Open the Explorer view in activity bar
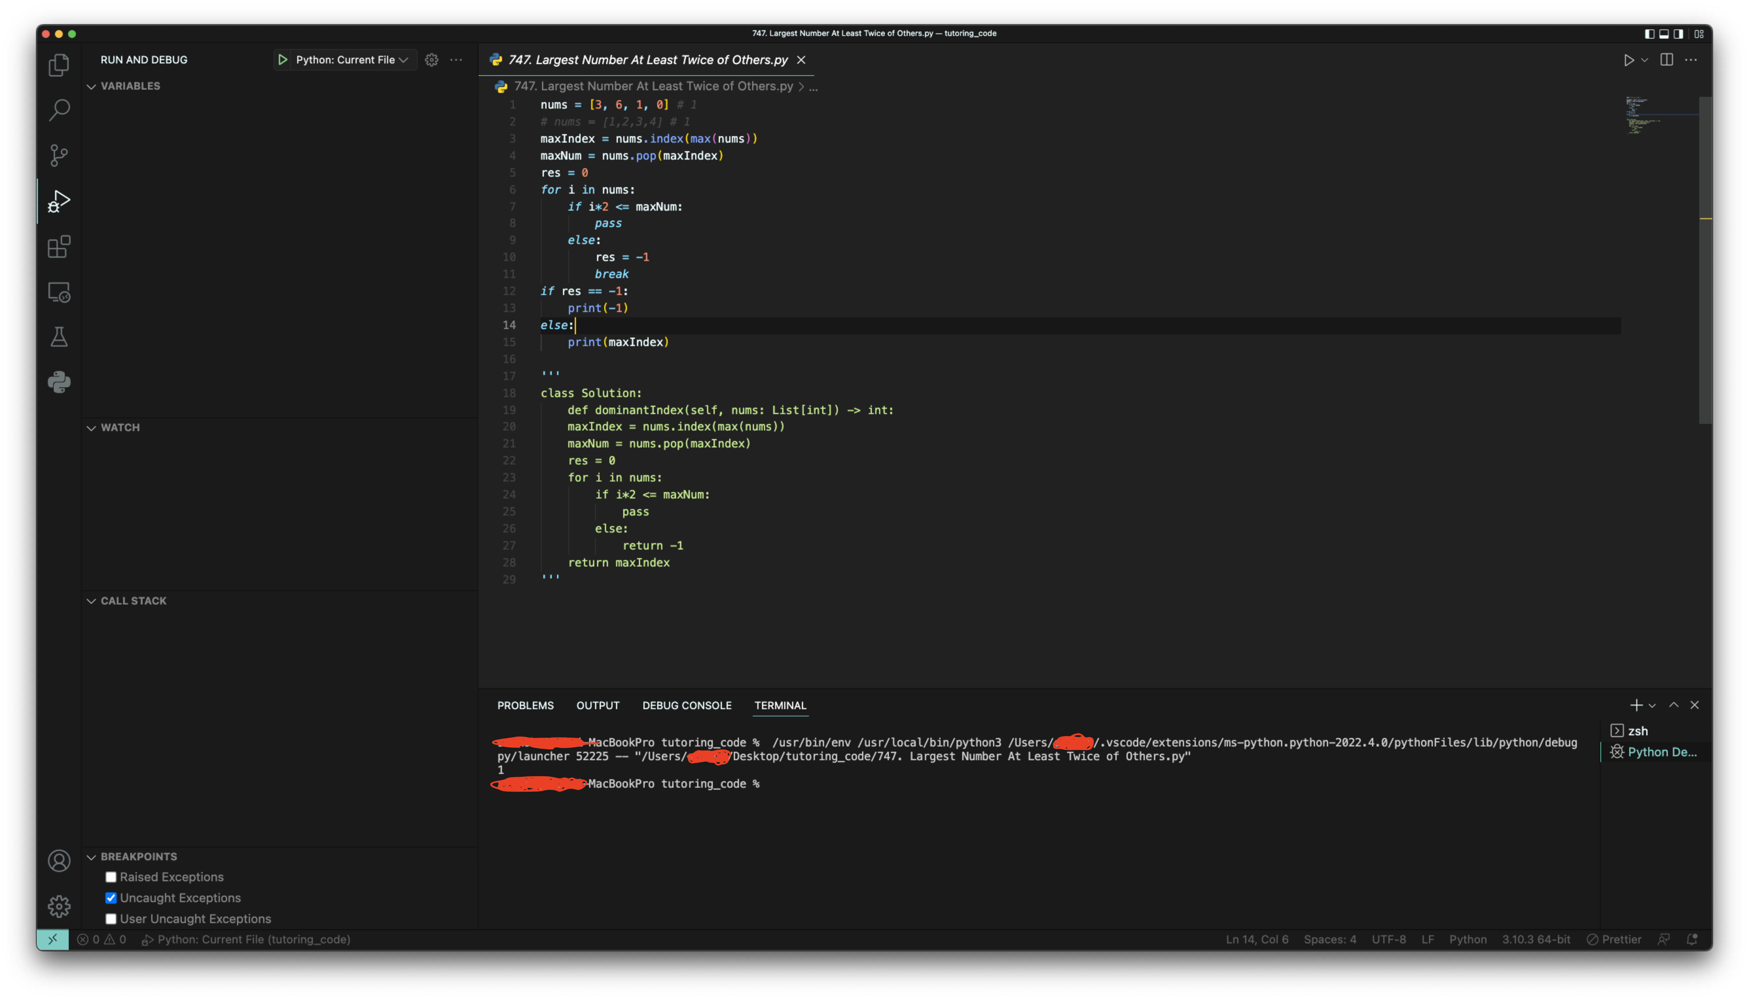The width and height of the screenshot is (1749, 999). pos(59,65)
